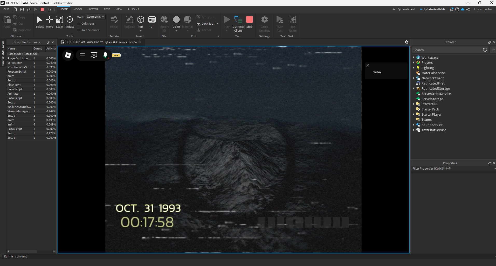Toggle the Join Surfaces checkbox
Viewport: 496px width, 266px height.
(x=79, y=30)
